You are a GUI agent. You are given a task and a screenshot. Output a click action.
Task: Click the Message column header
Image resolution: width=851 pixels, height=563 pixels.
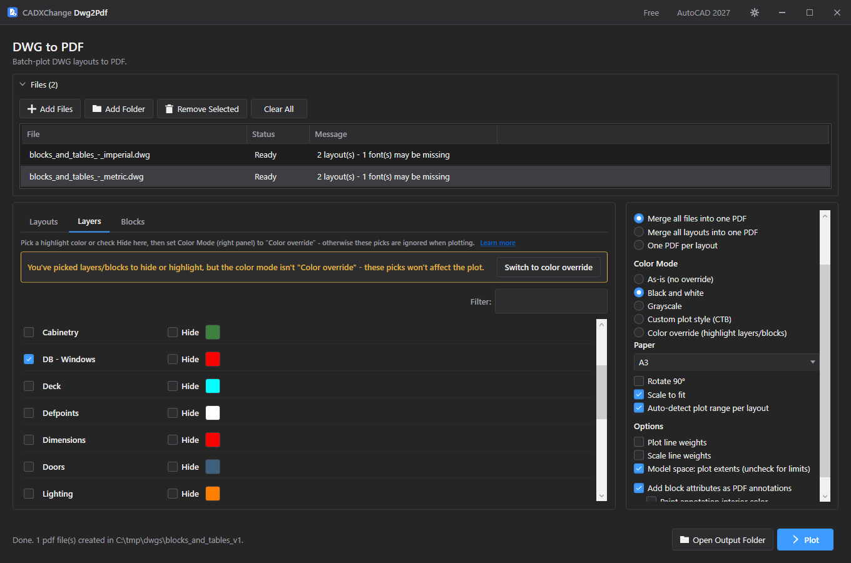point(403,134)
